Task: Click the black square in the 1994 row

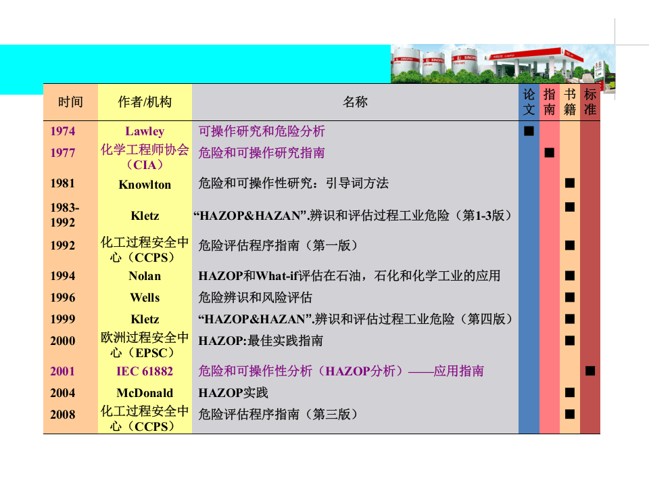Action: click(x=569, y=276)
